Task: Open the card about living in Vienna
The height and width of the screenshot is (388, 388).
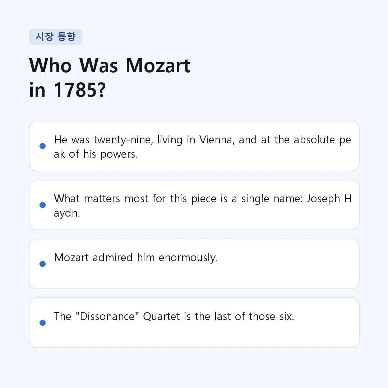Action: pos(194,146)
